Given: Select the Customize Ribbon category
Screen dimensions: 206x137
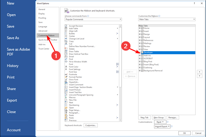Looking at the screenshot, I should 48,35.
